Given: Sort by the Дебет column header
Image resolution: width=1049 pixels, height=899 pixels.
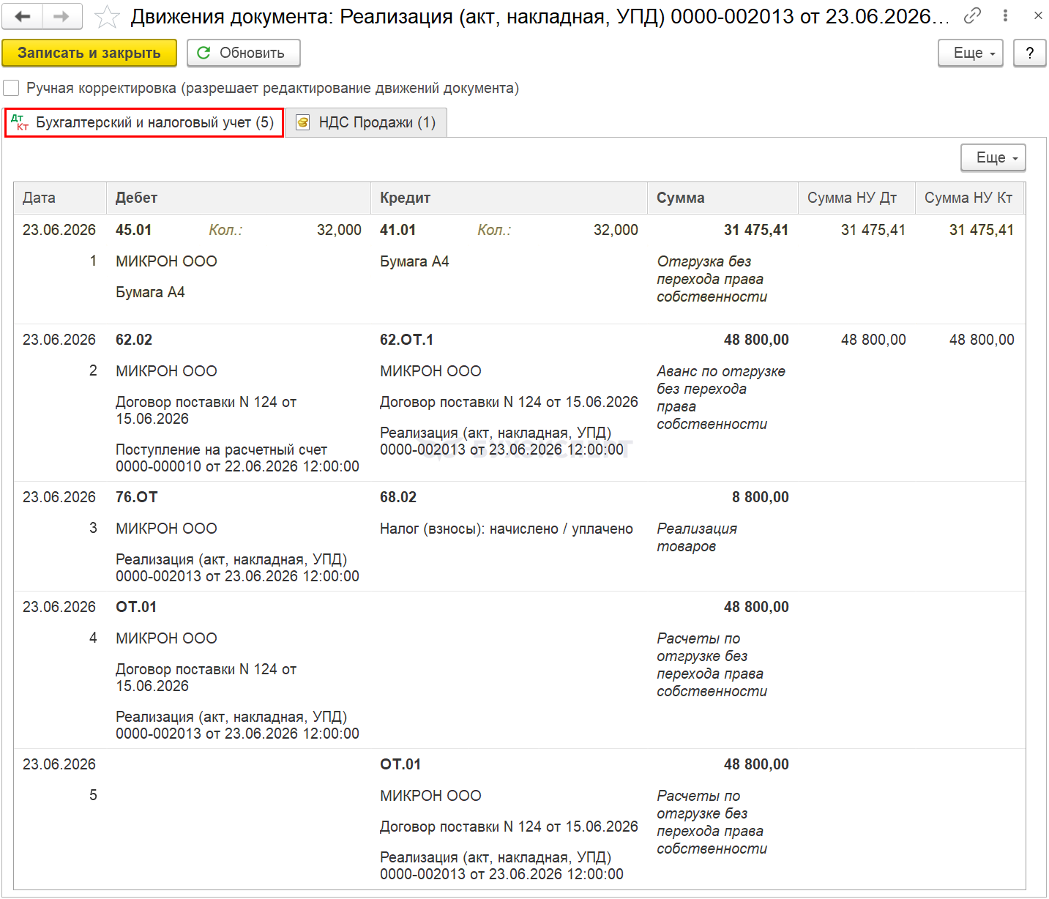Looking at the screenshot, I should [136, 198].
